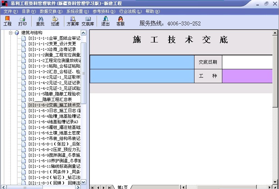Click the last-sheet navigation arrow button
This screenshot has height=189, width=279.
pos(109,187)
